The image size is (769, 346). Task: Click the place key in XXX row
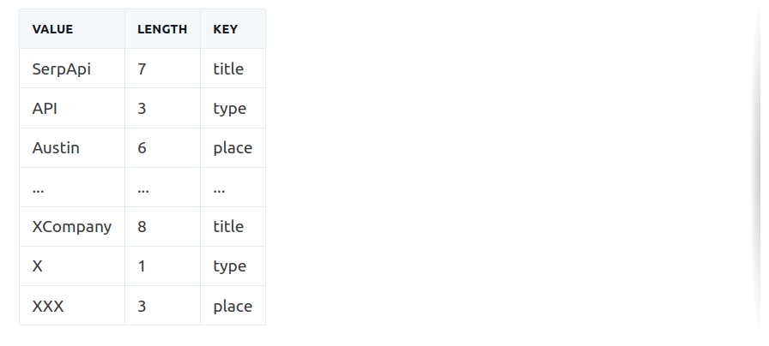pos(233,306)
